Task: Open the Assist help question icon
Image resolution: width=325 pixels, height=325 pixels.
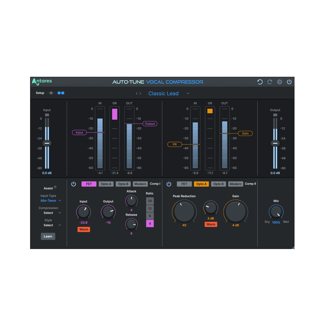Action: pos(55,187)
